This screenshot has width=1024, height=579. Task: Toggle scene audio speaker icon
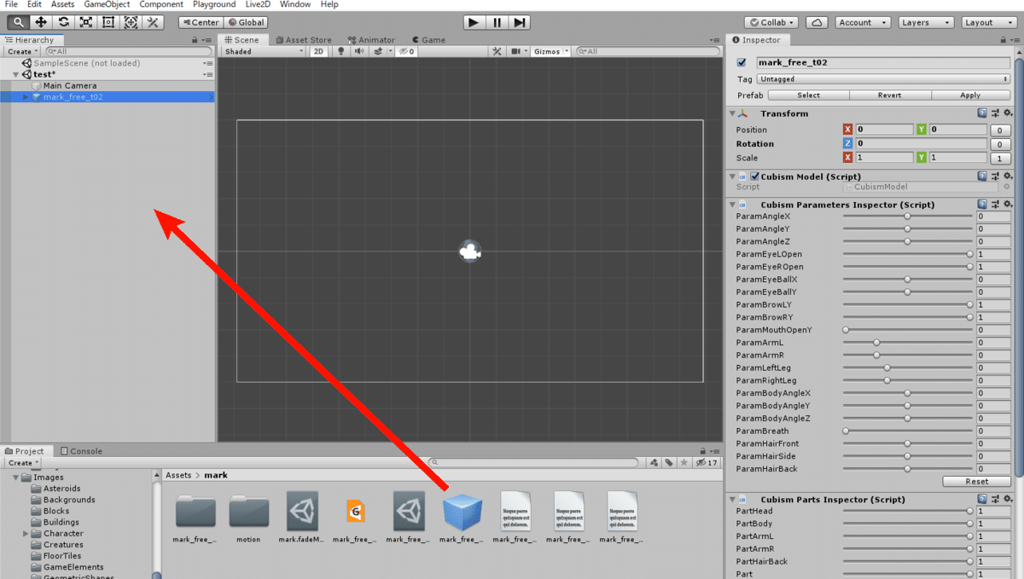[359, 51]
